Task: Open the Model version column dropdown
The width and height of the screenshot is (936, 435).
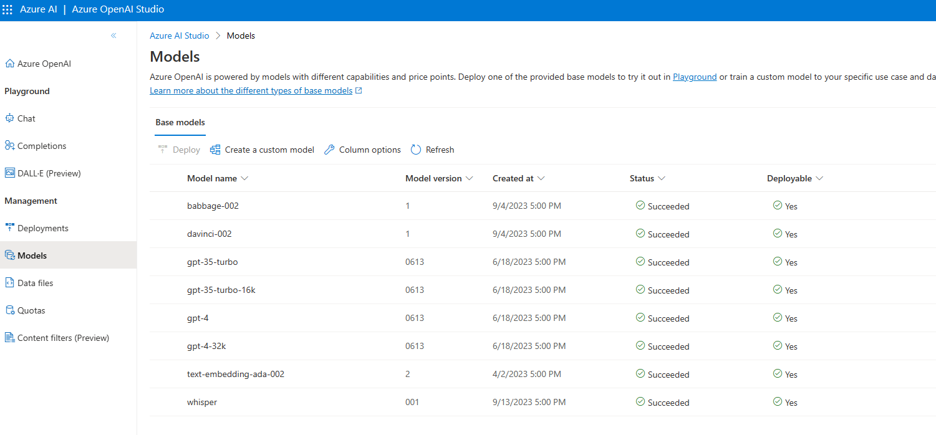Action: pos(469,178)
